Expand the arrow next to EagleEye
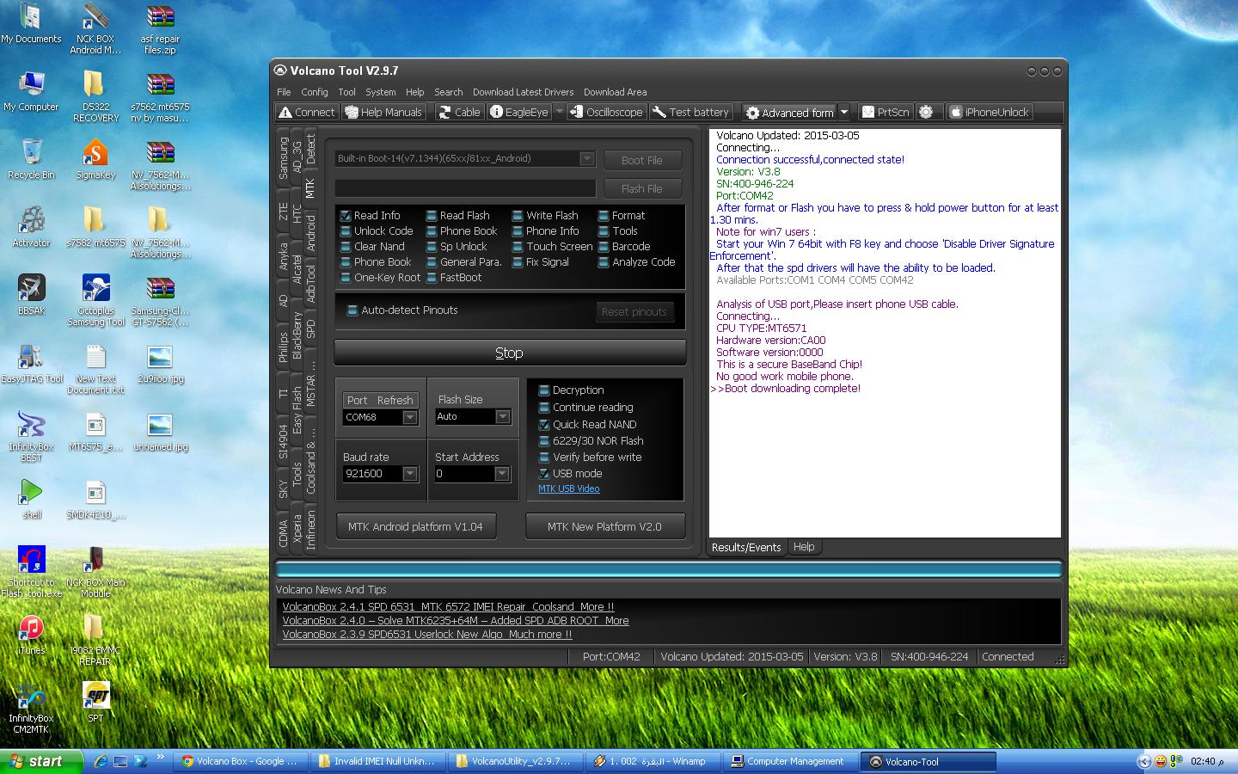Screen dimensions: 1238x774 559,112
